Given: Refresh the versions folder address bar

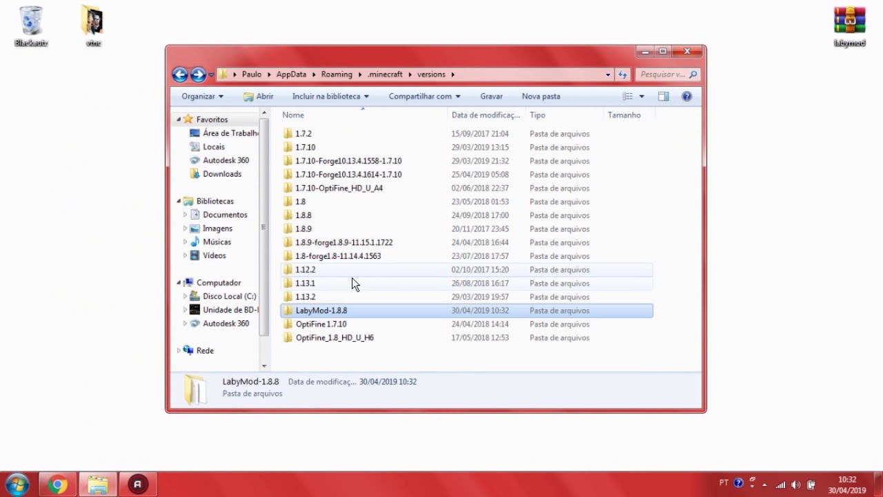Looking at the screenshot, I should tap(623, 75).
